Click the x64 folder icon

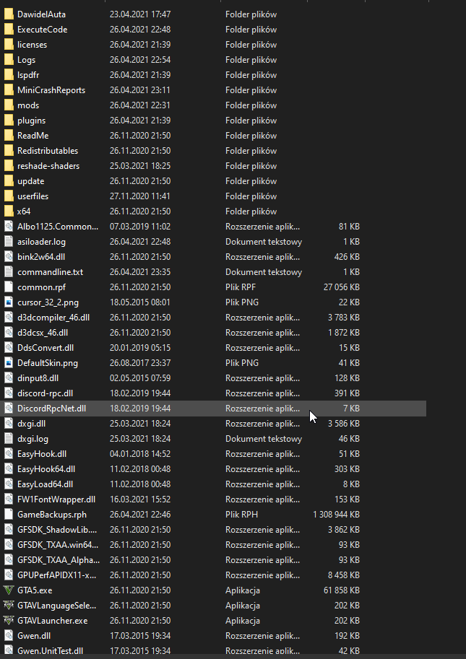9,211
